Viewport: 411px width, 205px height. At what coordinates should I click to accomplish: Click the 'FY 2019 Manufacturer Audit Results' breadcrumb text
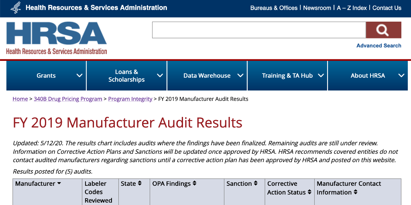coord(203,99)
